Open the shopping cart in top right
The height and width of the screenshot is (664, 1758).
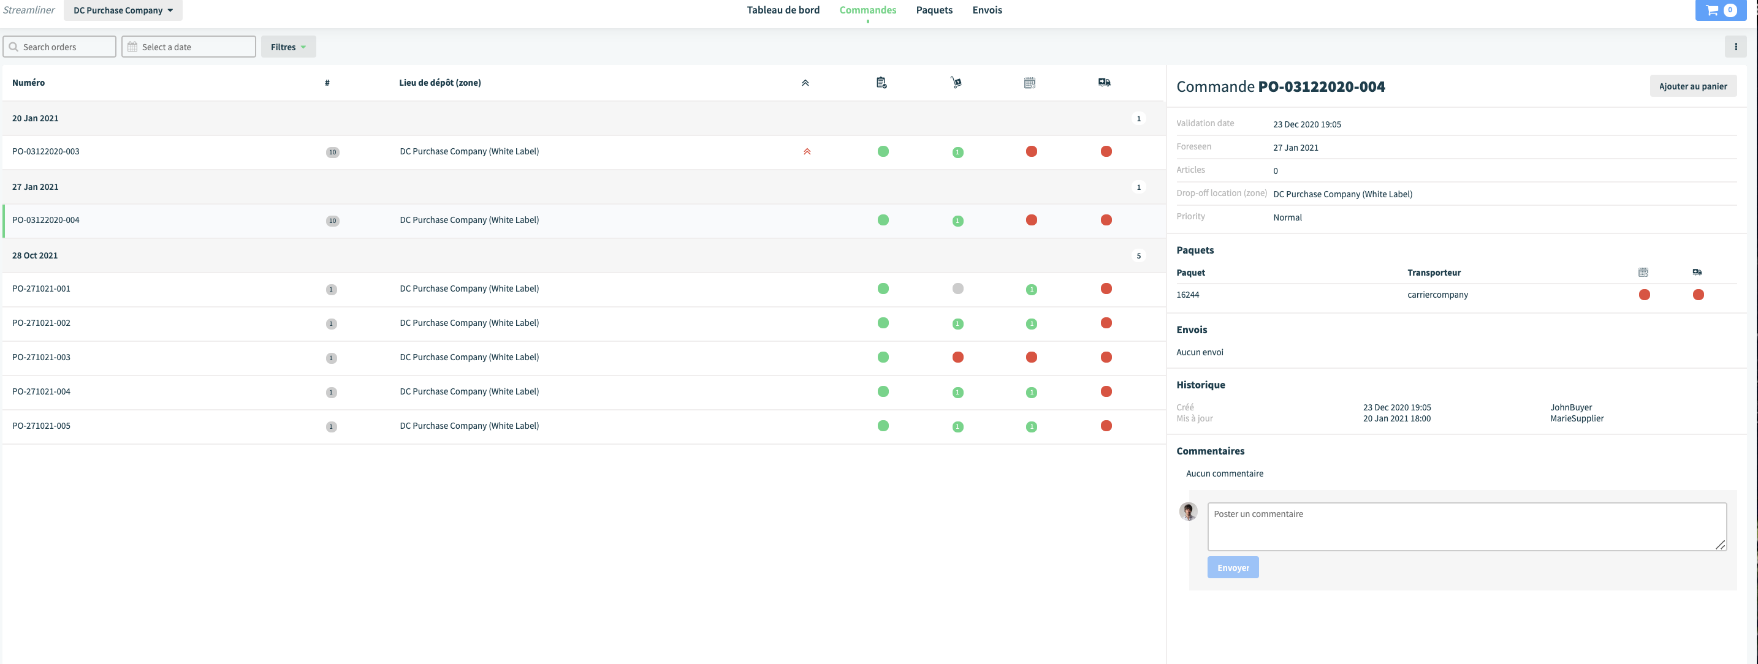click(x=1721, y=10)
